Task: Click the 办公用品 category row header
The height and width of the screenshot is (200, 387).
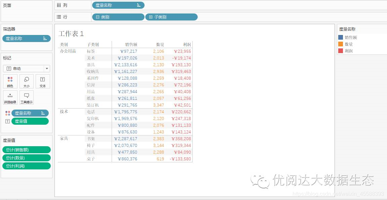Action: click(68, 51)
